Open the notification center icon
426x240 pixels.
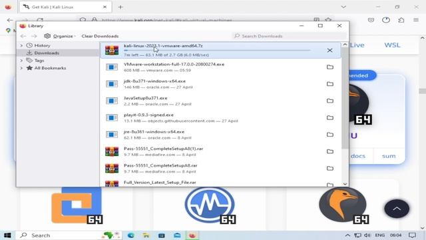(x=412, y=235)
